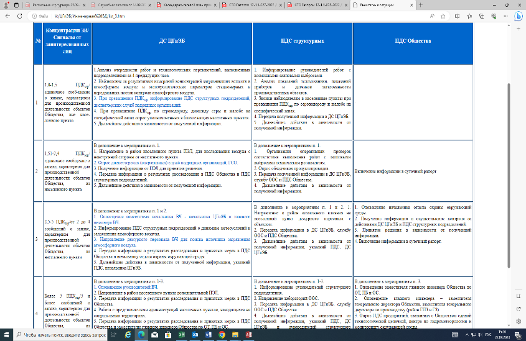Click 'В дополнение к мероприятиям п. 1 и 2.'
Screen dimensions: 526x341
tap(130, 211)
